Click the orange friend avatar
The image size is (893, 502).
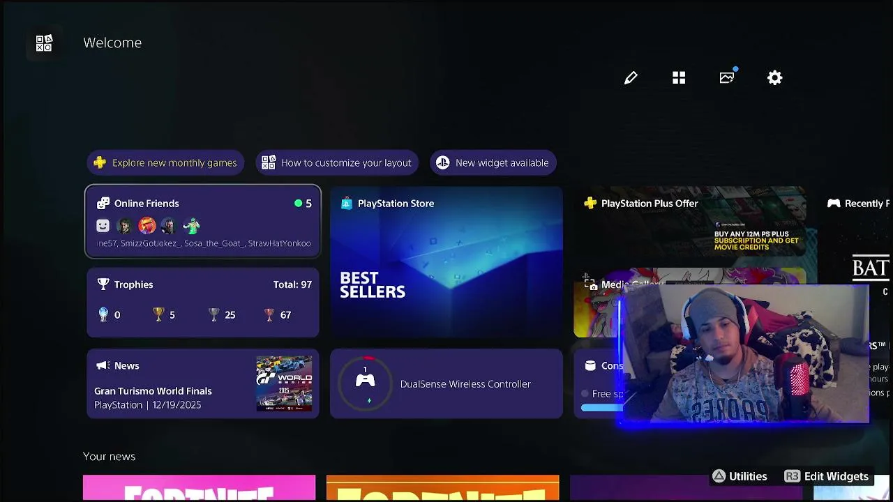[x=147, y=225]
